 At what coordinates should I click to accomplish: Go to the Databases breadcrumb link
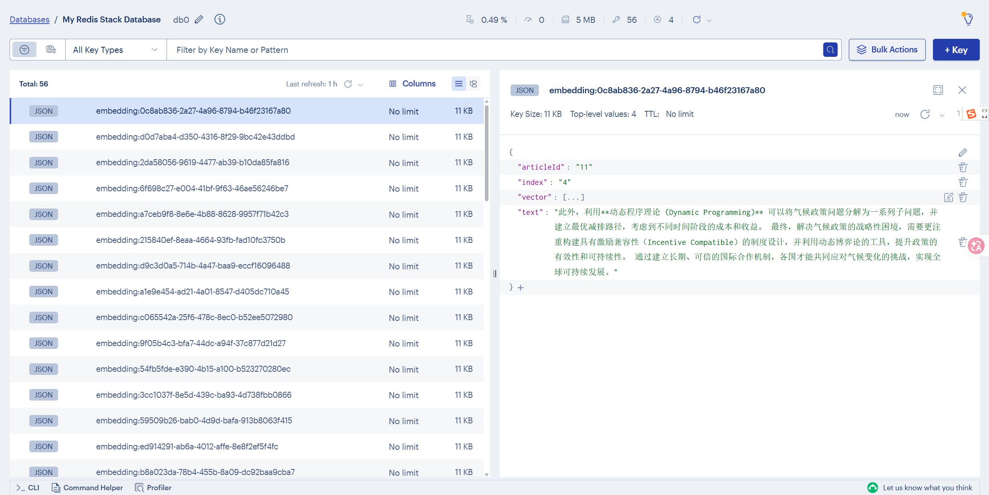pyautogui.click(x=30, y=20)
